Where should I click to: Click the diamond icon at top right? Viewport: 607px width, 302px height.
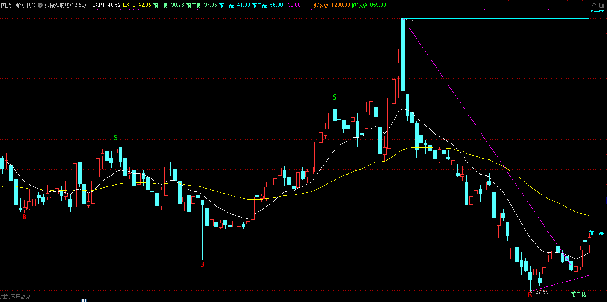click(x=594, y=5)
